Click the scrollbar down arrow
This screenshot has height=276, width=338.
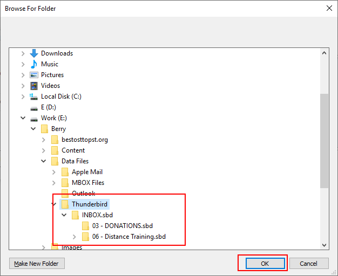pos(324,245)
